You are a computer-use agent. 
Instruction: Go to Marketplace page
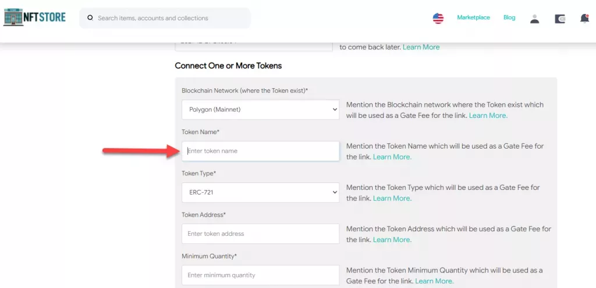pyautogui.click(x=473, y=17)
